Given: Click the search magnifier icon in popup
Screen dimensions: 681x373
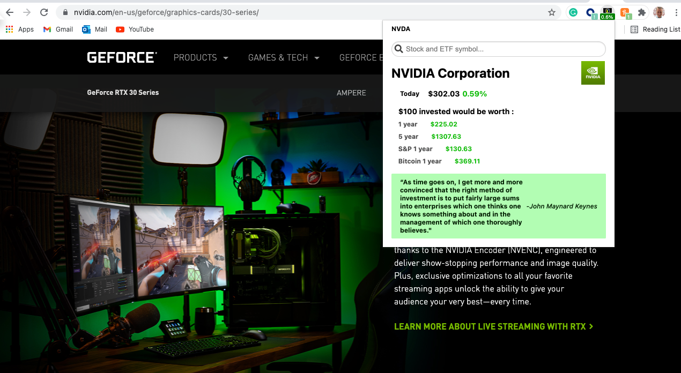Looking at the screenshot, I should (398, 49).
